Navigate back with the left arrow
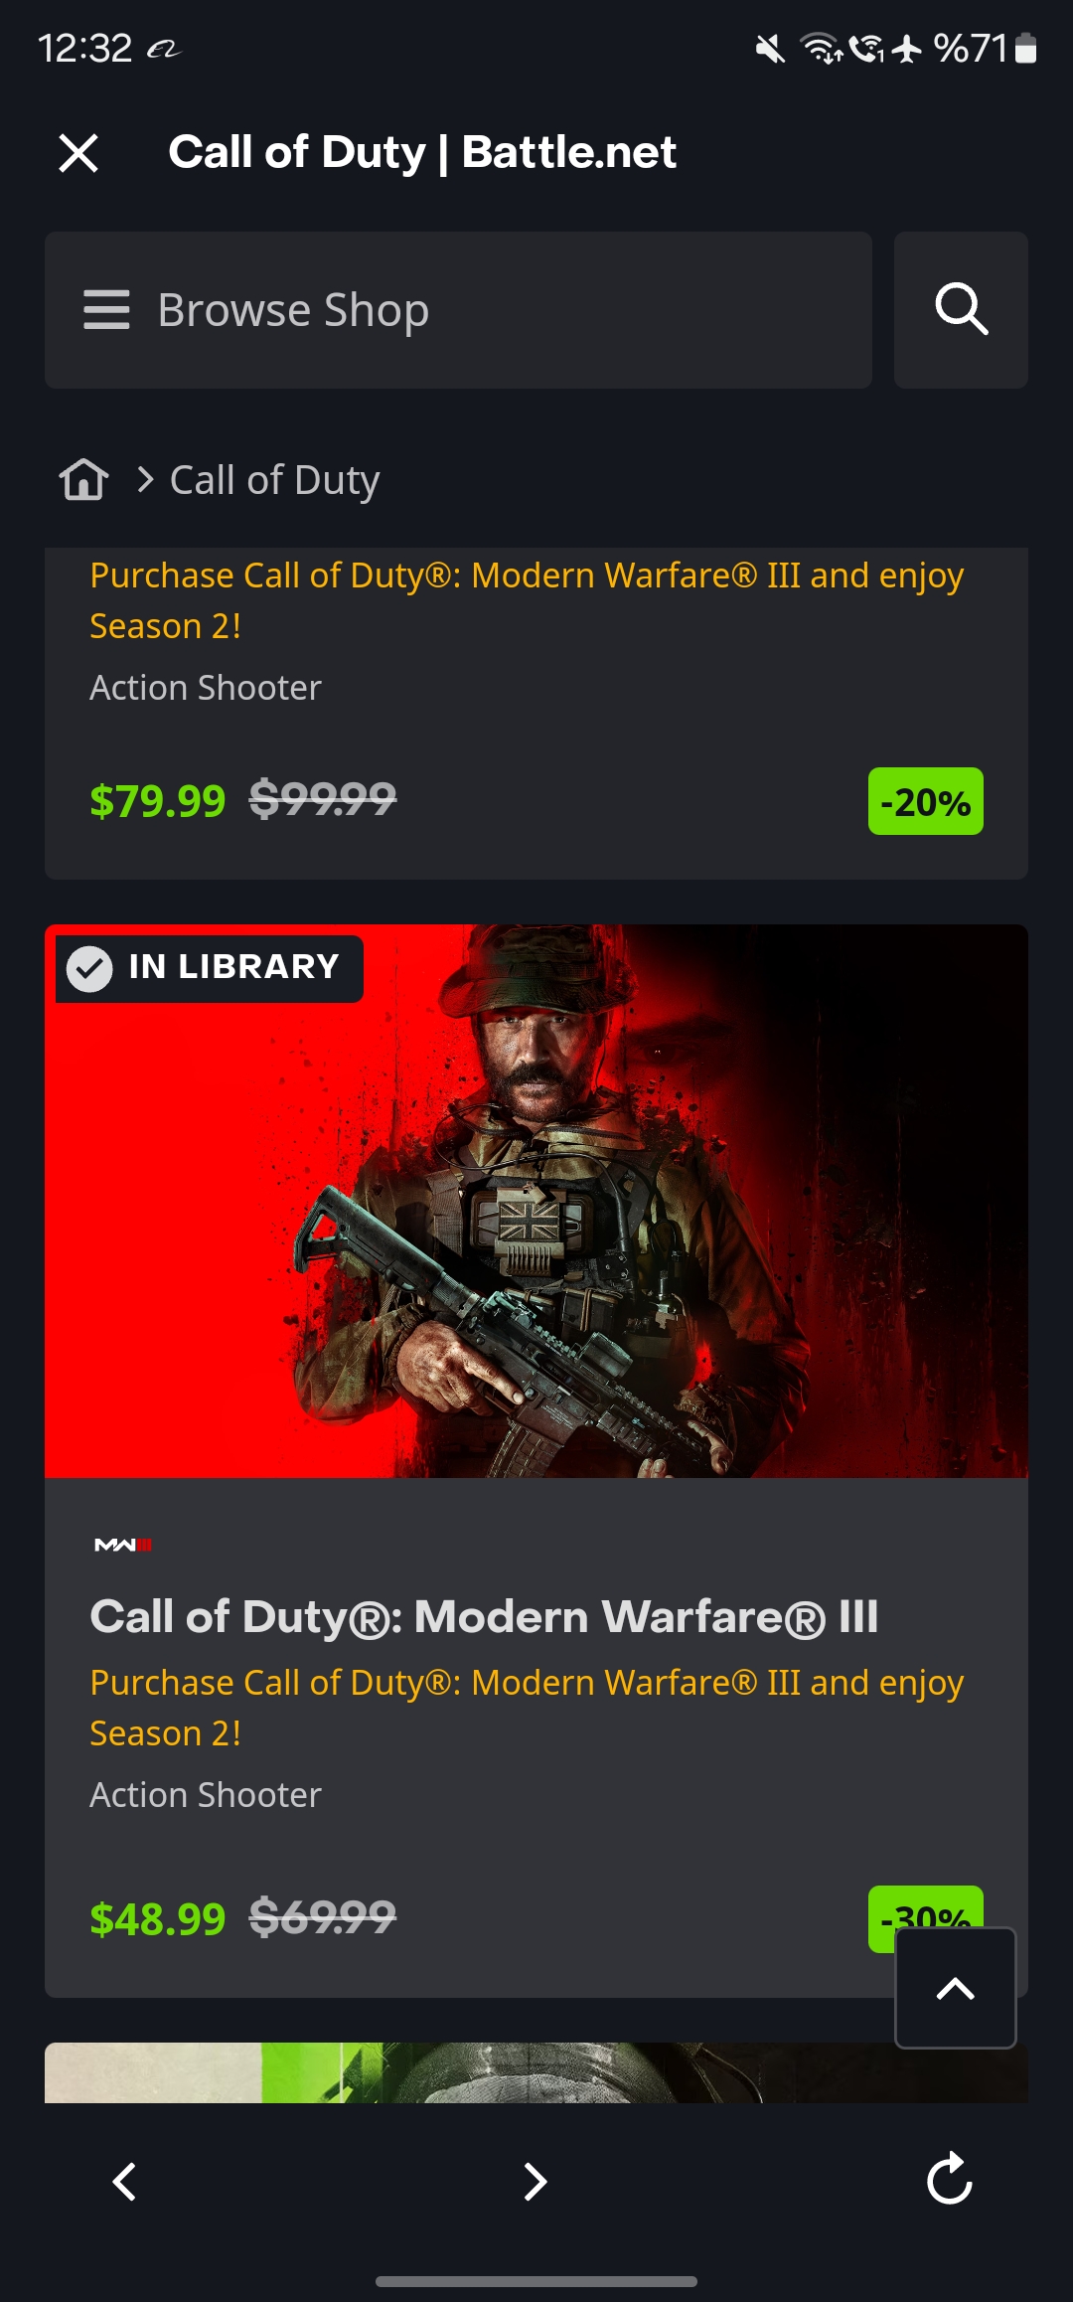The height and width of the screenshot is (2302, 1073). pos(124,2182)
